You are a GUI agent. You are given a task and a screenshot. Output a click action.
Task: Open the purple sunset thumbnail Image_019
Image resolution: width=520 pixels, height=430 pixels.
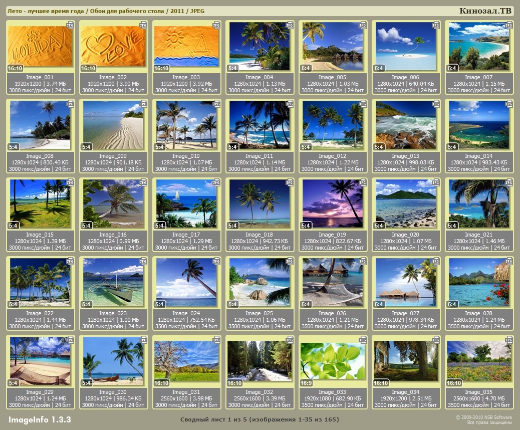(333, 204)
